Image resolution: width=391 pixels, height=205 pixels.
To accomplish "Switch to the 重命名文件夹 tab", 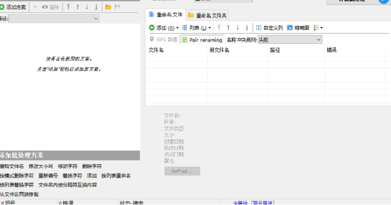I will (x=207, y=16).
